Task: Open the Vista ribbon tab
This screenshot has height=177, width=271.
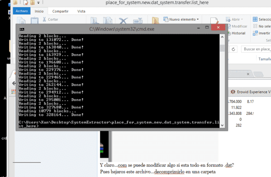Action: point(81,11)
